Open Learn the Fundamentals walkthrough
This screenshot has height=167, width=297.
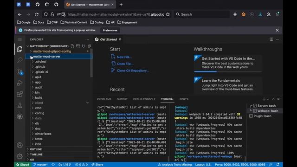tap(228, 85)
